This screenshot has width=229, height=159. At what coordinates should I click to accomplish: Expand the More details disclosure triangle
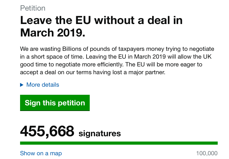pyautogui.click(x=22, y=85)
